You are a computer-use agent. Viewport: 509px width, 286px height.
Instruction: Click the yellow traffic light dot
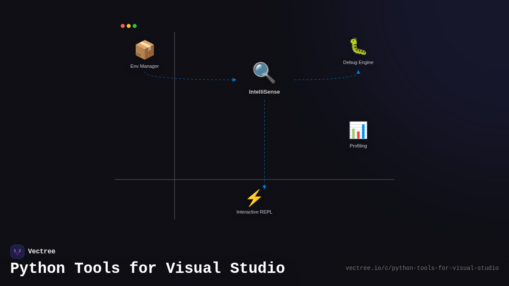click(x=129, y=25)
